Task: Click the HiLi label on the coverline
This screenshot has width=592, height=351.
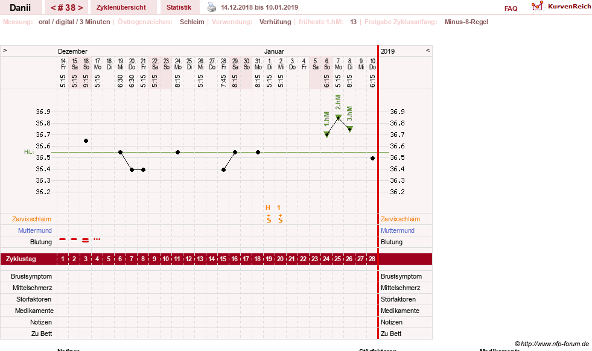Action: [29, 152]
